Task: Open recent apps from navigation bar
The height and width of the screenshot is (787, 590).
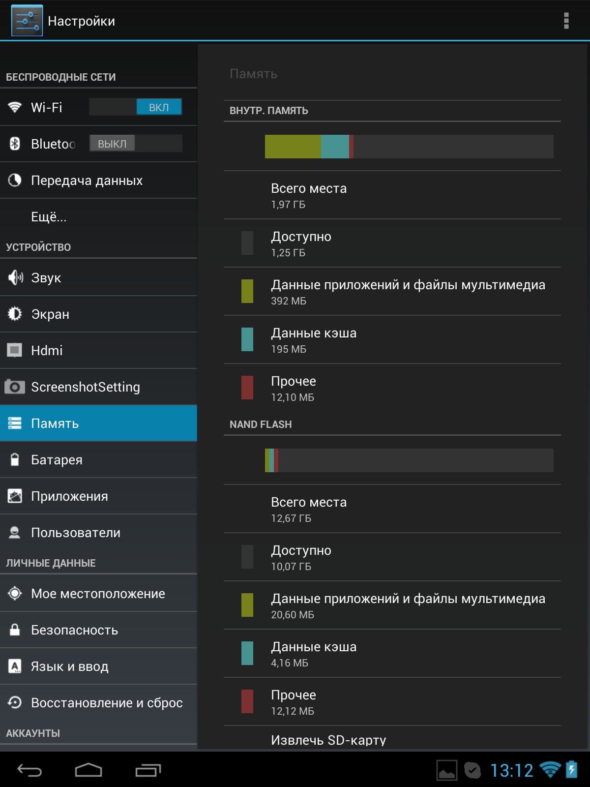Action: tap(148, 770)
